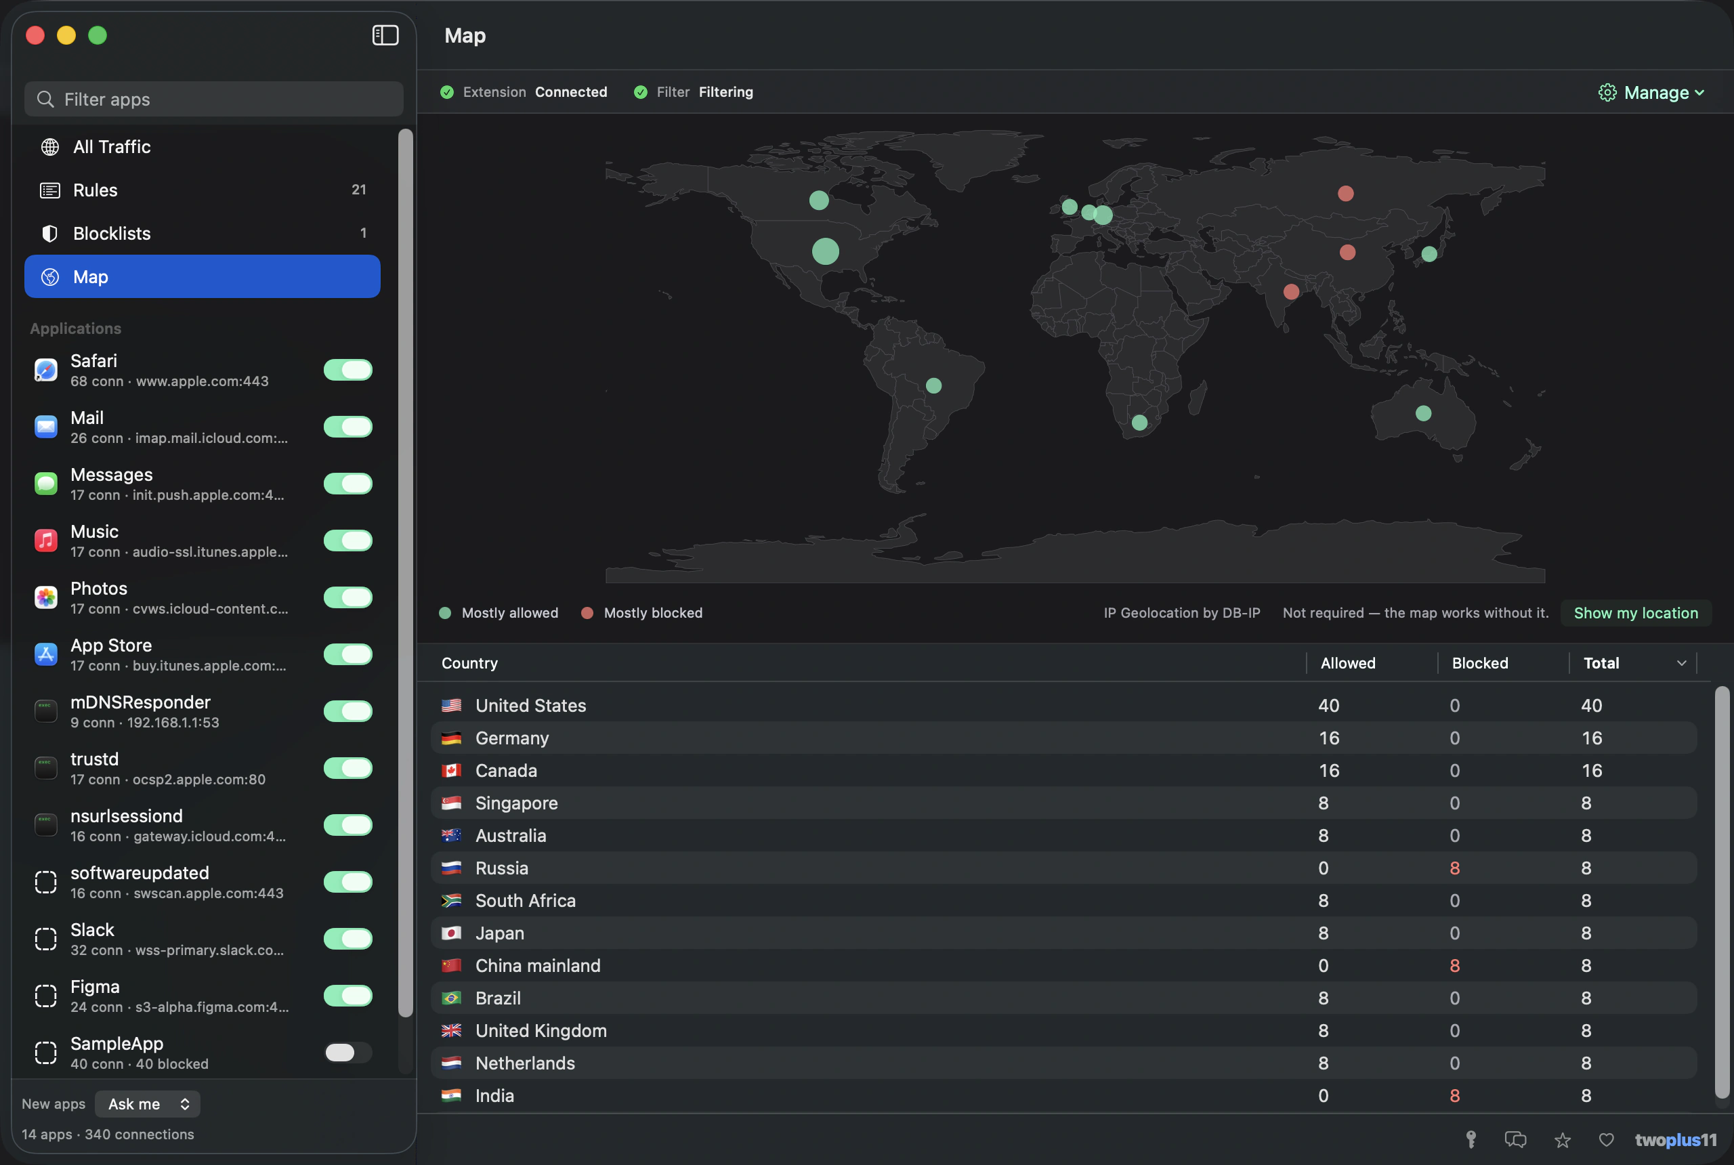Click the heart icon in the footer
The height and width of the screenshot is (1165, 1734).
1606,1140
